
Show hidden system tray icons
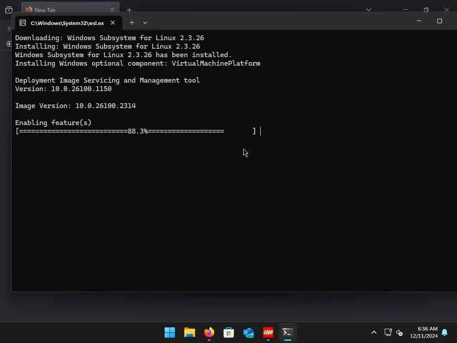coord(374,332)
